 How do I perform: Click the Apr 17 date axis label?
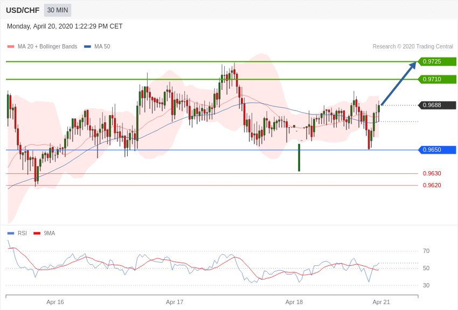point(175,302)
